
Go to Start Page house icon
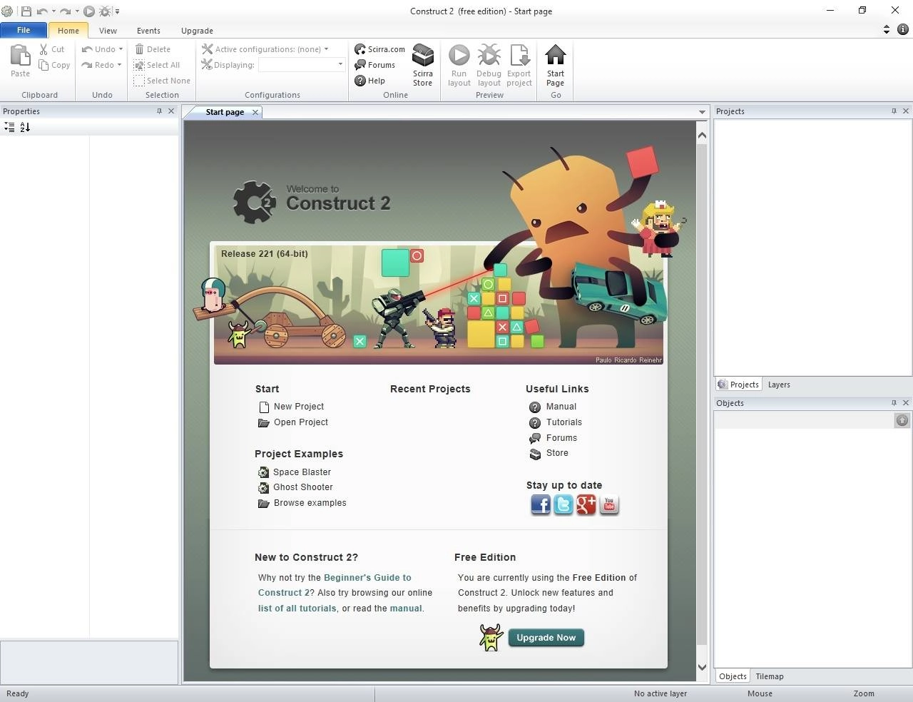tap(556, 56)
